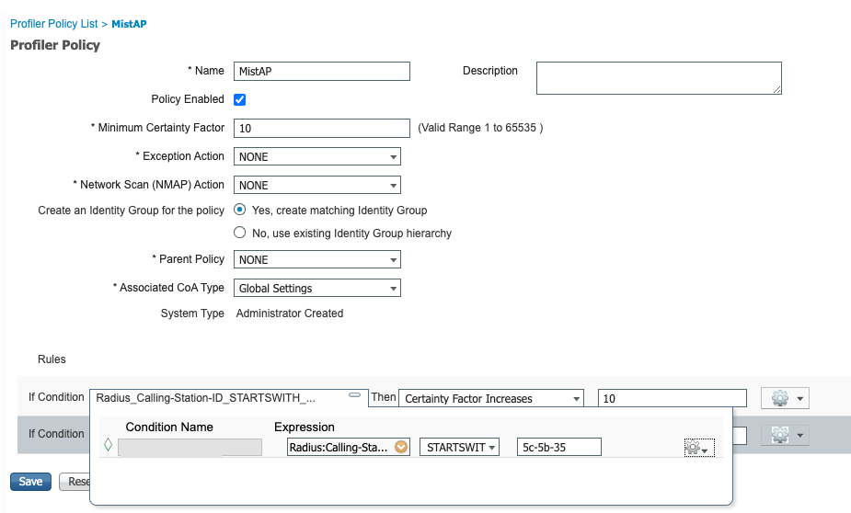Click the 5c-5b-35 value field

(558, 447)
